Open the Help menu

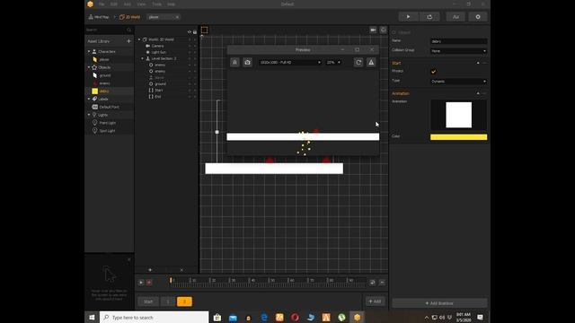171,4
